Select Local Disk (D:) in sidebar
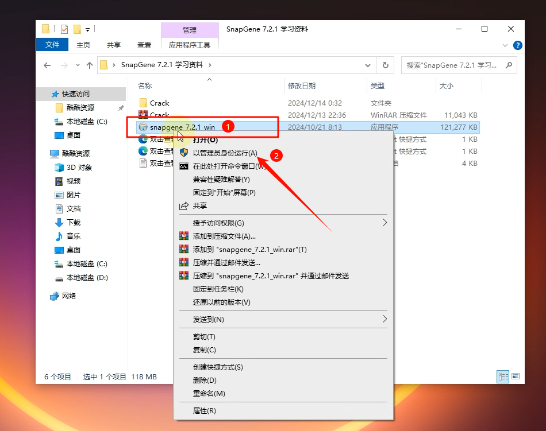The width and height of the screenshot is (546, 431). [87, 278]
